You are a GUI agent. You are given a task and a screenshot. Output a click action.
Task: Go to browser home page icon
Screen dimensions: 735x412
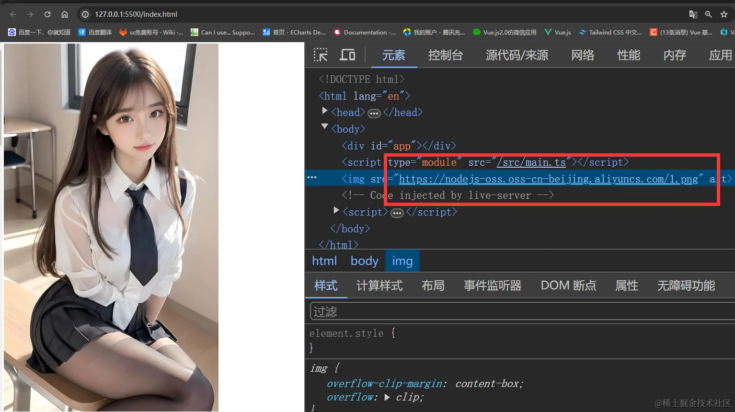click(x=65, y=14)
